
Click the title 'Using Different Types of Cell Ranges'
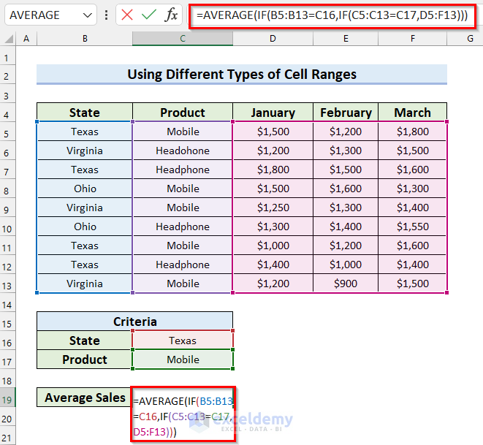(242, 75)
